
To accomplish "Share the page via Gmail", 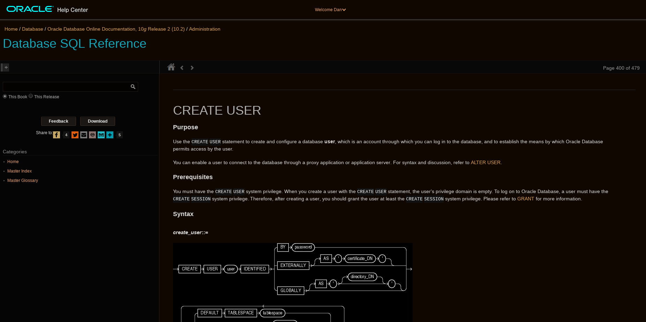I will click(x=101, y=135).
